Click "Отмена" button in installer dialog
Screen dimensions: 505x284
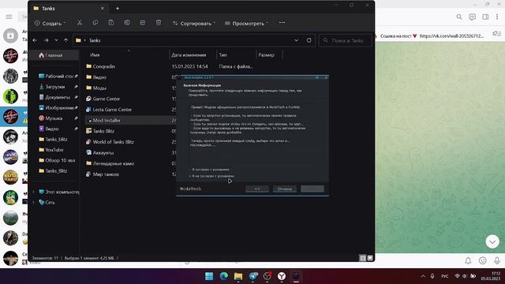(285, 189)
